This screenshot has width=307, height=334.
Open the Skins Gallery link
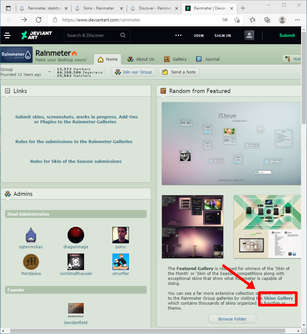[278, 298]
